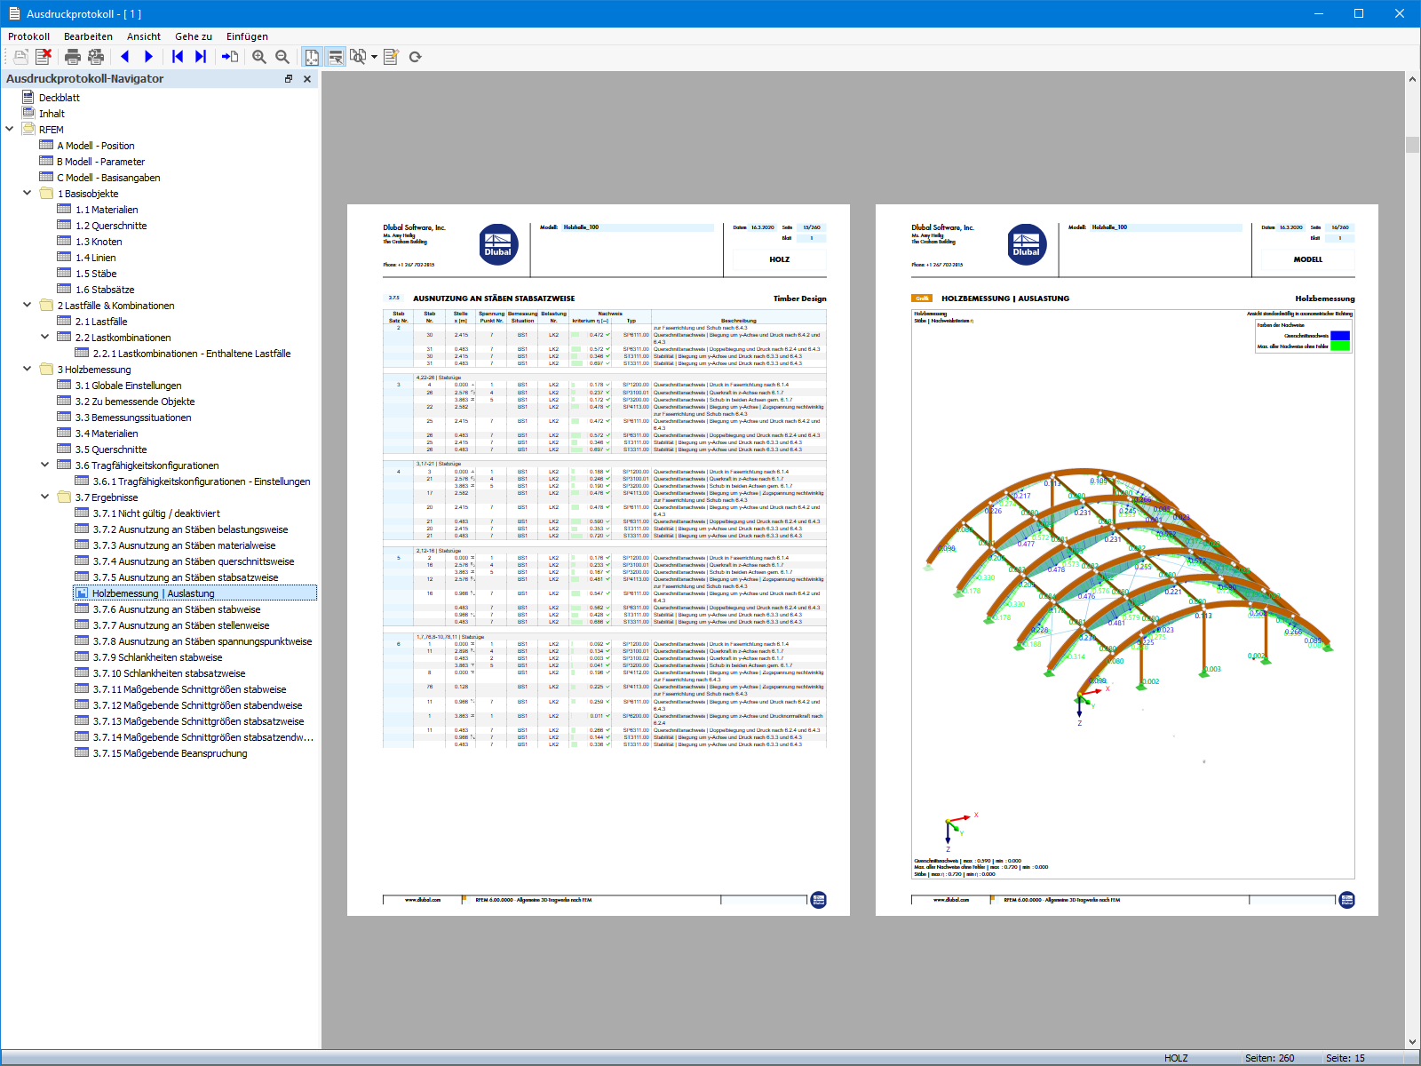The width and height of the screenshot is (1421, 1066).
Task: Open printer settings icon with gear
Action: click(96, 57)
